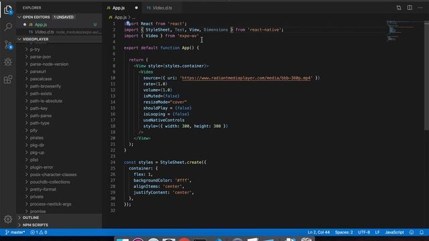Viewport: 429px width, 241px height.
Task: Select the path-key folder
Action: 59,108
